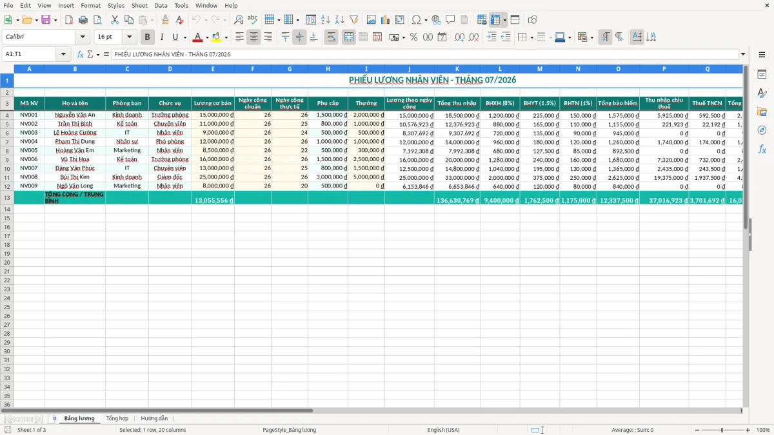Screen dimensions: 774x435
Task: Toggle Bold formatting
Action: pos(148,37)
